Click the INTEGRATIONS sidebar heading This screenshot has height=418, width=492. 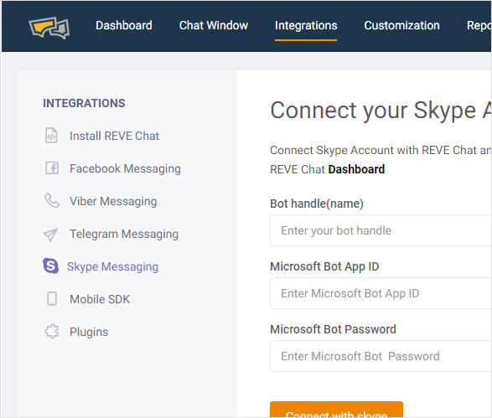(x=84, y=103)
